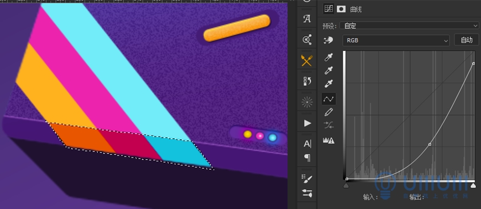Click the auto button
The height and width of the screenshot is (209, 481).
[467, 40]
